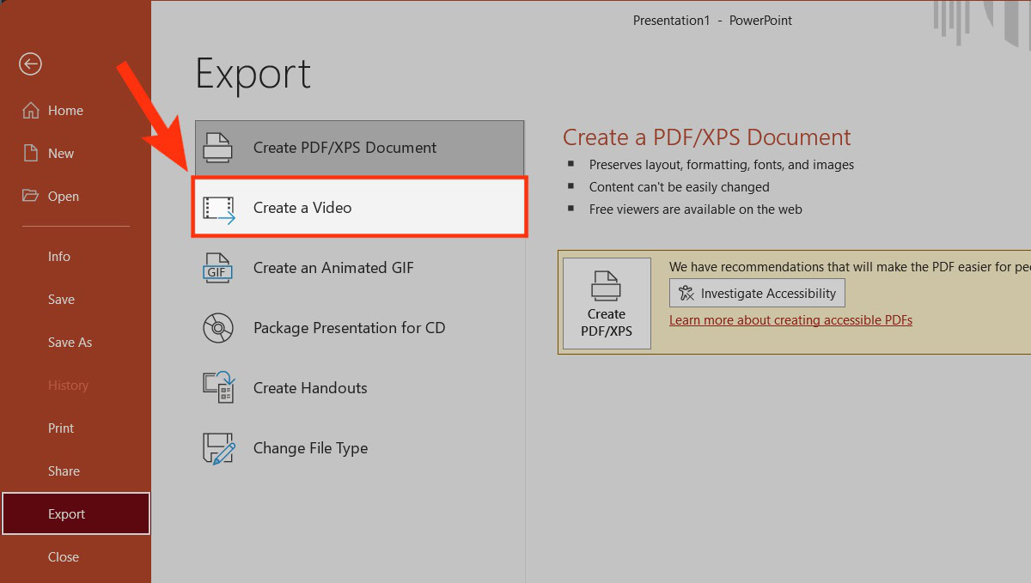Image resolution: width=1031 pixels, height=583 pixels.
Task: Open the Info section in sidebar
Action: [59, 257]
